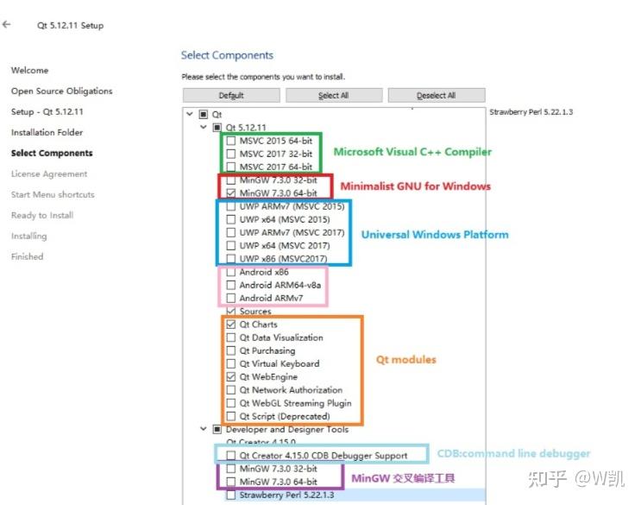Viewport: 641px width, 505px height.
Task: Select the Sources tree row
Action: tap(255, 311)
